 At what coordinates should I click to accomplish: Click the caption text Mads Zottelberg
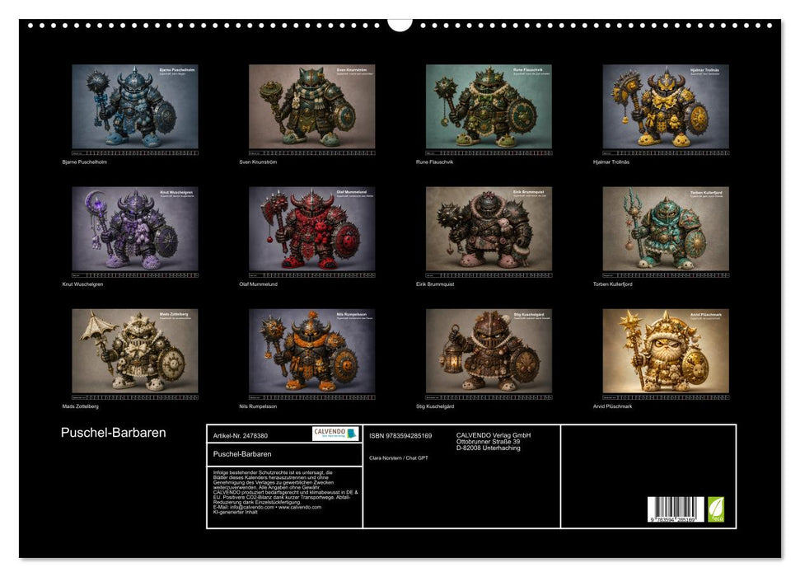(81, 406)
